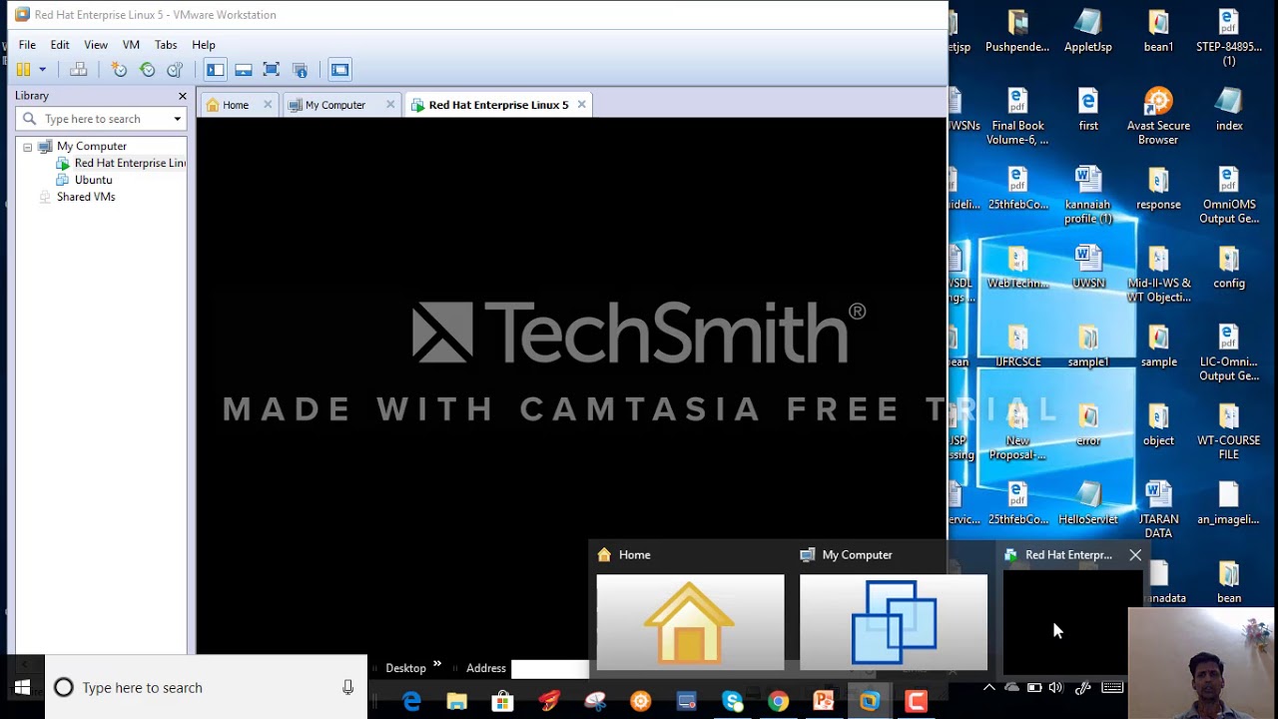Image resolution: width=1278 pixels, height=719 pixels.
Task: Take a snapshot of this virtual machine
Action: click(120, 70)
